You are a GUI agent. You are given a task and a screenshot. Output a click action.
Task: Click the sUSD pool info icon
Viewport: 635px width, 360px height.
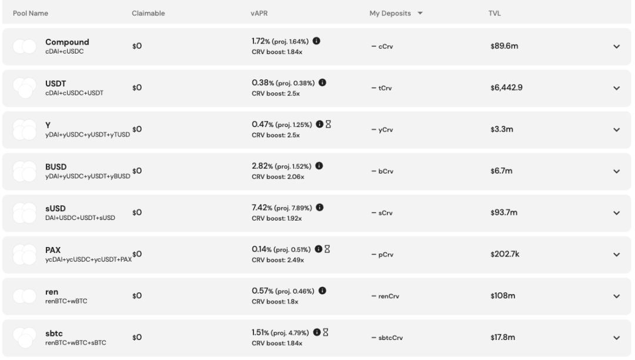[319, 207]
